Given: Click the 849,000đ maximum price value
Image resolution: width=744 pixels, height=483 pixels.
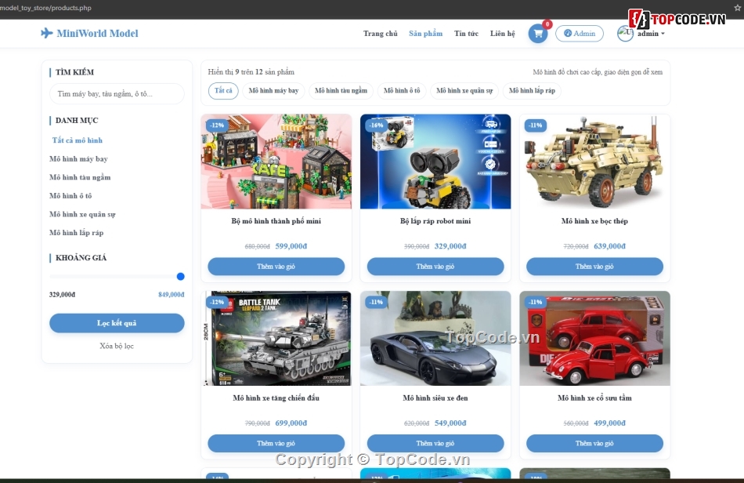Looking at the screenshot, I should click(x=172, y=295).
